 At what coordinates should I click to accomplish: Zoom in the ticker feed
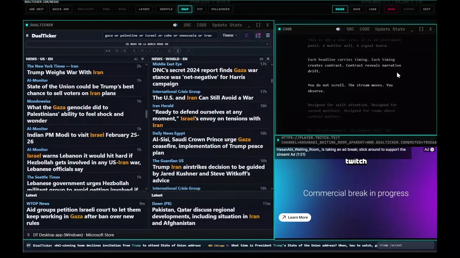(125, 51)
